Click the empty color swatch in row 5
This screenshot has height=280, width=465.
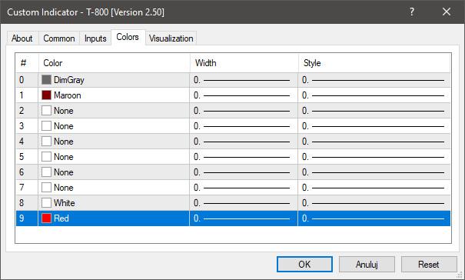[46, 157]
